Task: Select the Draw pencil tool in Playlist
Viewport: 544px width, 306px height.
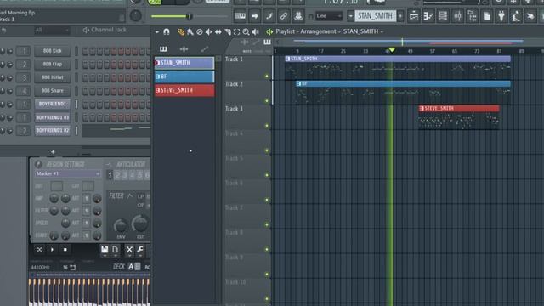Action: click(x=181, y=32)
